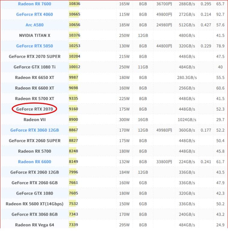Click the score 8149
This screenshot has height=240, width=228.
click(73, 162)
